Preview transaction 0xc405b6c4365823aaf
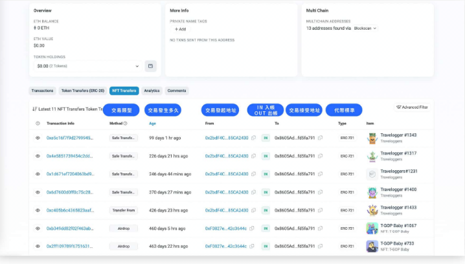Image resolution: width=465 pixels, height=264 pixels. coord(38,210)
